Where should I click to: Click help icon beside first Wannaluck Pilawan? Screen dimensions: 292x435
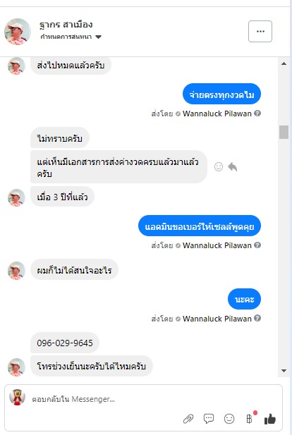[257, 114]
